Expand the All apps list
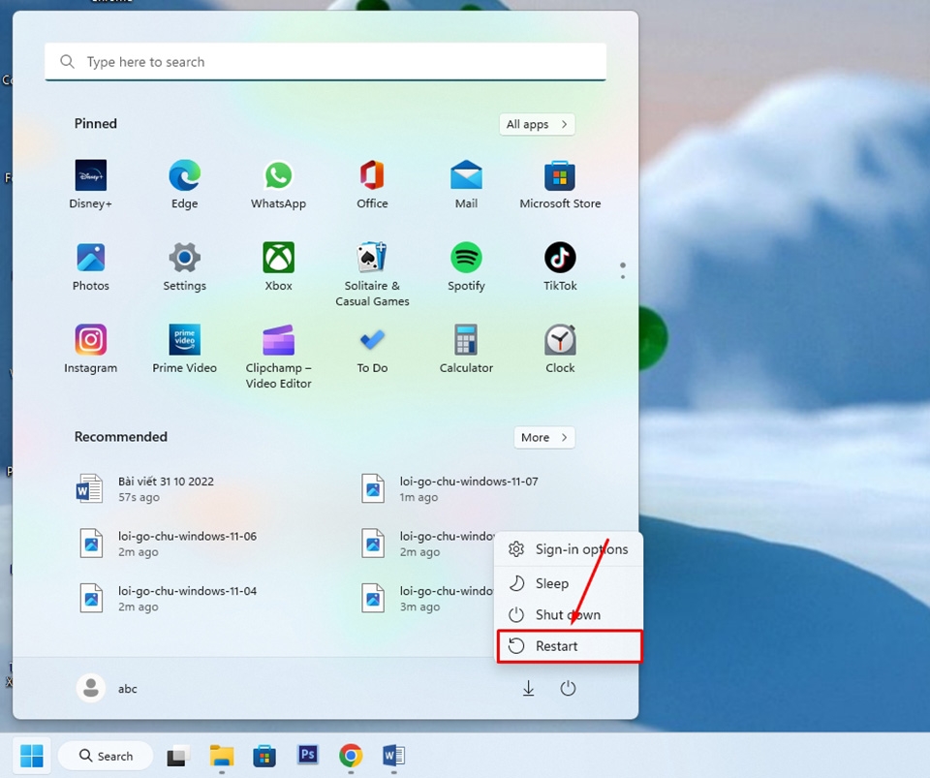930x778 pixels. click(537, 124)
